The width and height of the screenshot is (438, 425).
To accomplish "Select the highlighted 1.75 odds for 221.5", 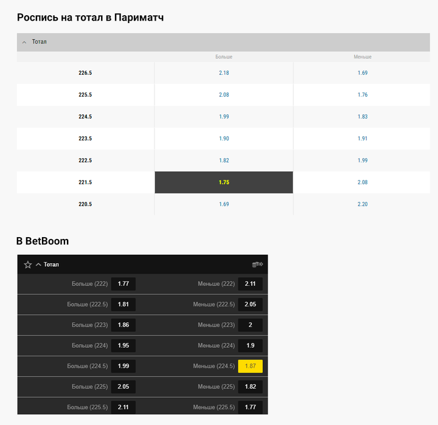I will [x=224, y=182].
